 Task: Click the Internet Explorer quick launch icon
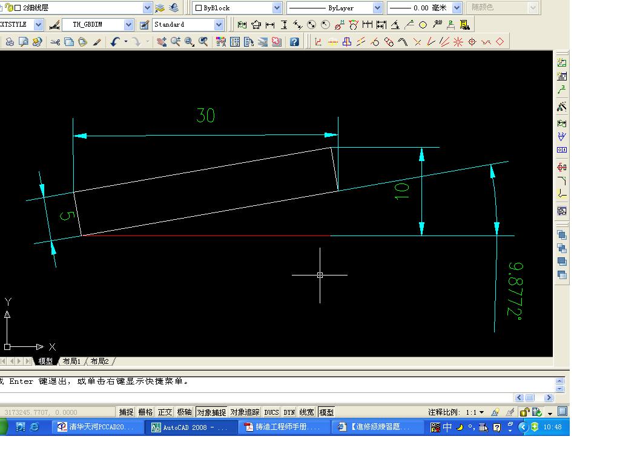35,427
